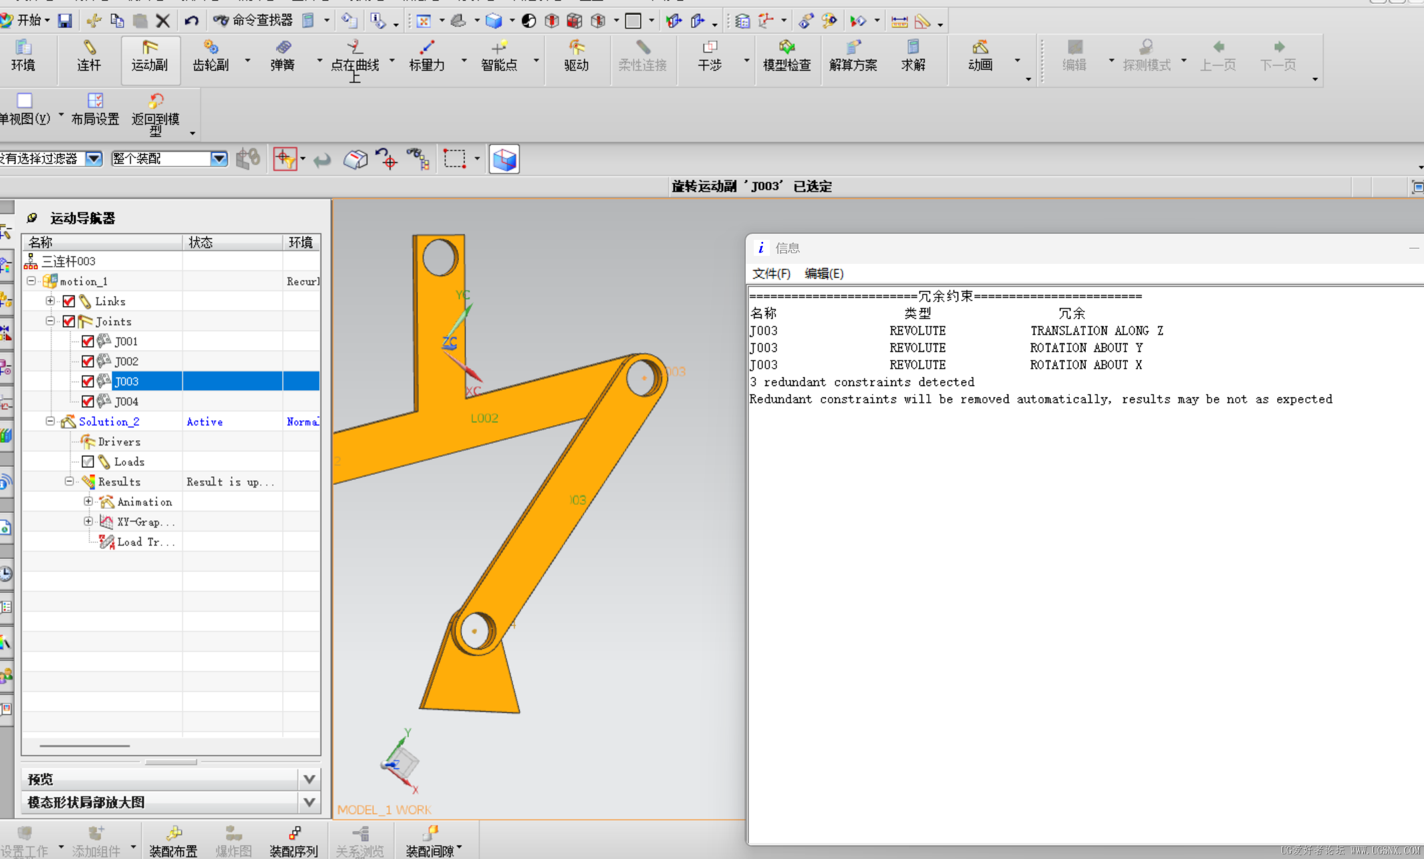Click the Save icon in top toolbar
The width and height of the screenshot is (1424, 859).
click(x=65, y=21)
